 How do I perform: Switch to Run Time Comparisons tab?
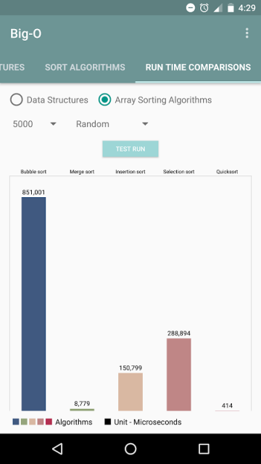click(x=198, y=67)
